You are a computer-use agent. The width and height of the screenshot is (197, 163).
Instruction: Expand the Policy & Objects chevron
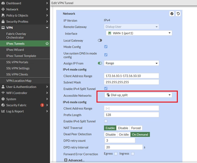47,15
